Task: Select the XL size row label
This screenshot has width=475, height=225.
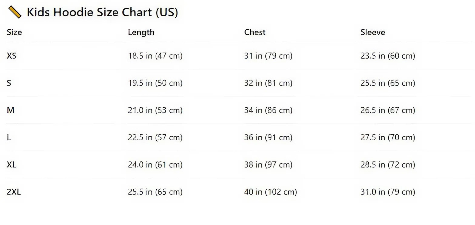Action: tap(12, 165)
